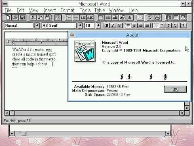Click document vertical scrollbar down arrow
The height and width of the screenshot is (146, 194).
click(x=187, y=108)
